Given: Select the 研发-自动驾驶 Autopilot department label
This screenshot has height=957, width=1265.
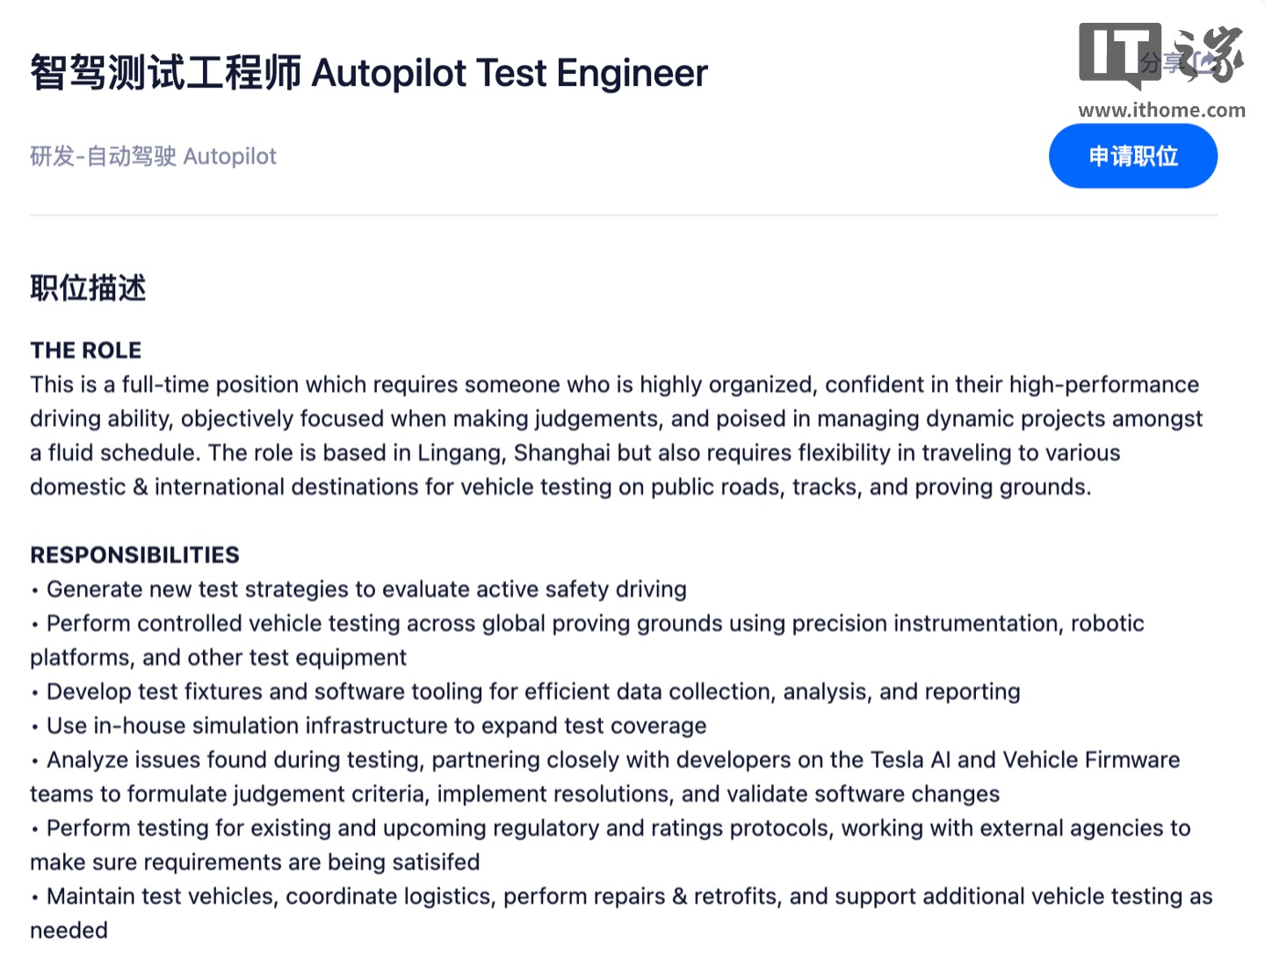Looking at the screenshot, I should pyautogui.click(x=153, y=156).
